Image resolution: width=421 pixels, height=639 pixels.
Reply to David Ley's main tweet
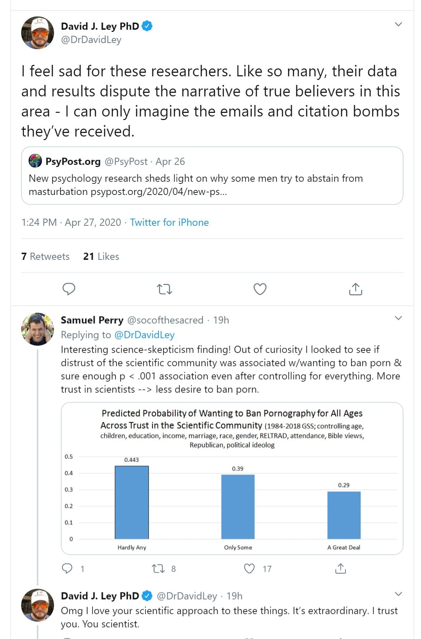click(69, 289)
